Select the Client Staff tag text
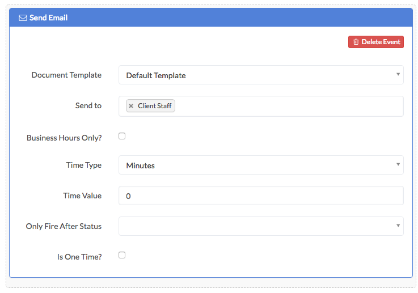 (x=154, y=106)
